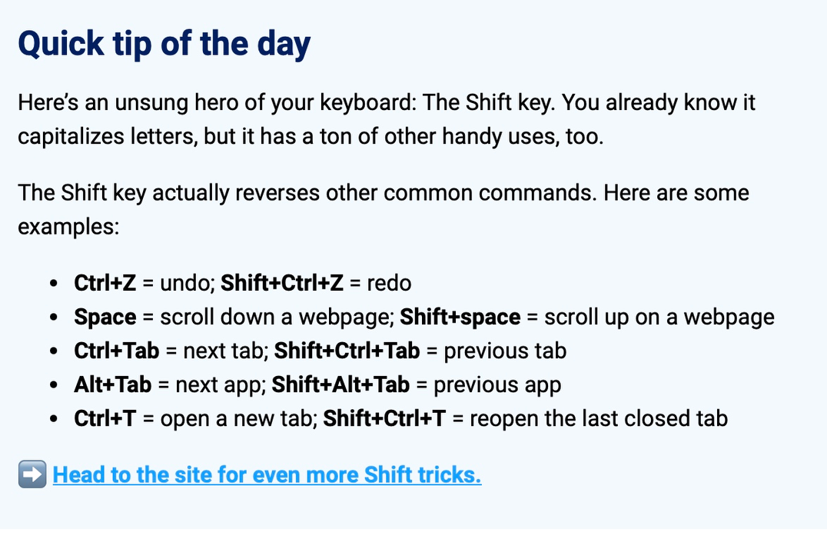
Task: Click the word 'examples:' before the list
Action: coord(68,228)
